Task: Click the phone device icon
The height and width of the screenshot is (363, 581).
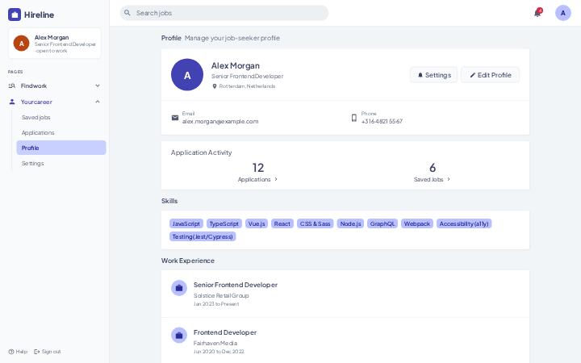Action: (x=354, y=118)
